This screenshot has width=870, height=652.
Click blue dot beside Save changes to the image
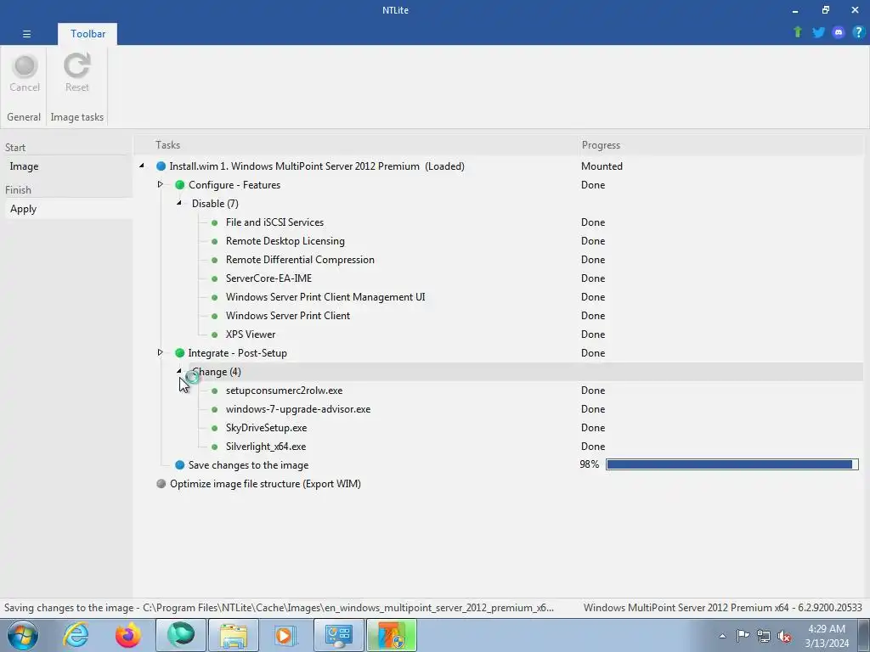pos(180,464)
